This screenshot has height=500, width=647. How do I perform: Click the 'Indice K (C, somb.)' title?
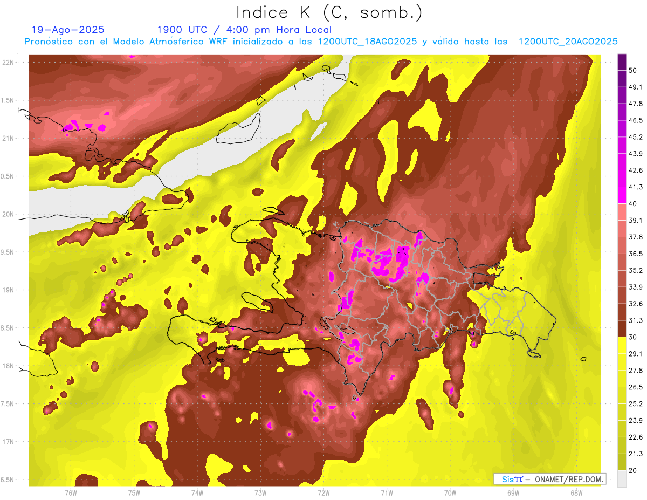pos(329,13)
